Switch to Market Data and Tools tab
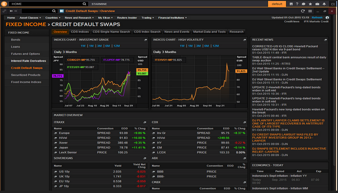This screenshot has height=193, width=338. 209,32
